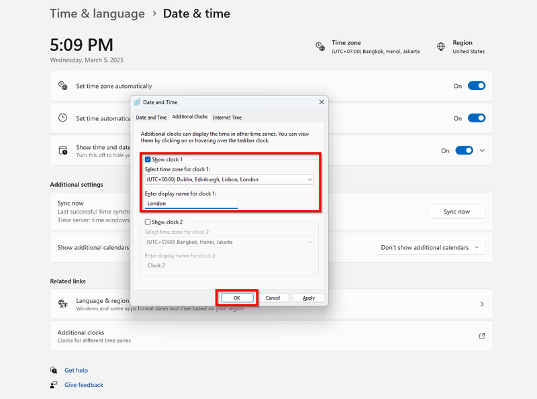Click the clock icon beside Set time automatically
Image resolution: width=537 pixels, height=399 pixels.
click(62, 118)
